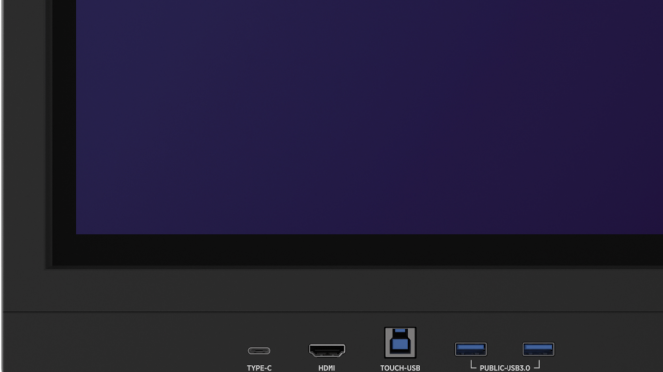Click the black bezel below the screen
The width and height of the screenshot is (663, 372).
coord(358,250)
